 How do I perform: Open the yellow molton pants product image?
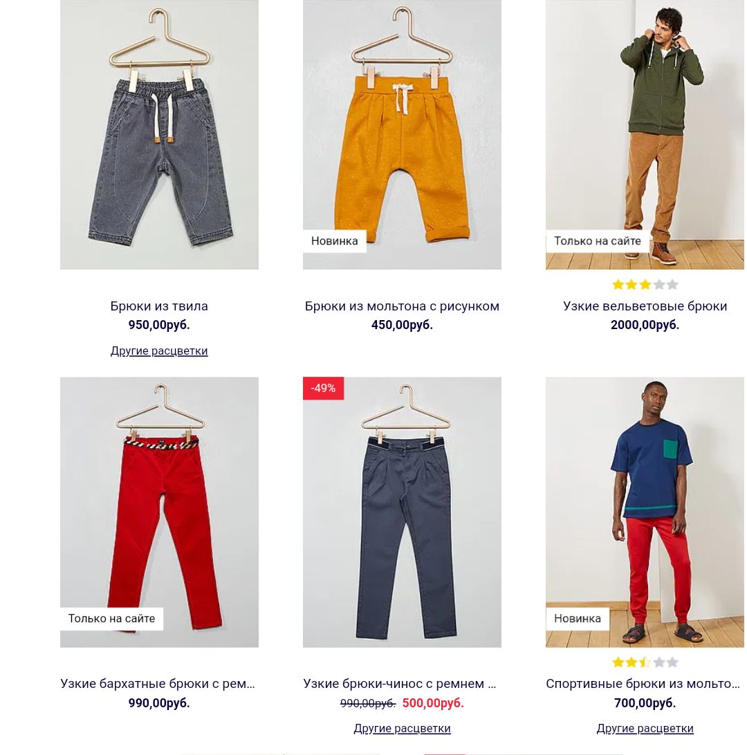402,134
